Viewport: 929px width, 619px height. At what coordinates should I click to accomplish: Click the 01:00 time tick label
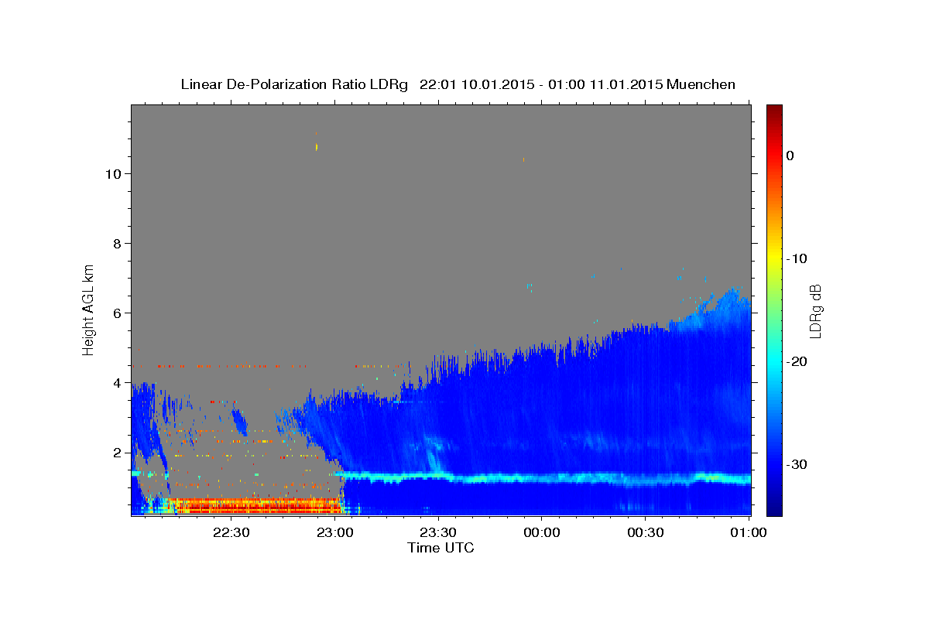point(748,532)
